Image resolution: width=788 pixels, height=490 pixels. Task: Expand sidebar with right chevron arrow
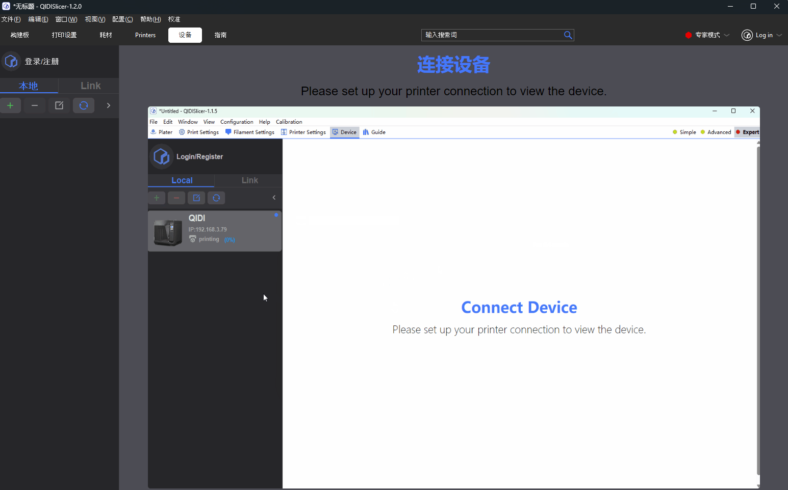[x=109, y=105]
